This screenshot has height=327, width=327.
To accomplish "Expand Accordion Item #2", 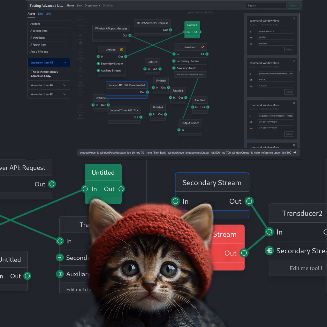I will 49,85.
